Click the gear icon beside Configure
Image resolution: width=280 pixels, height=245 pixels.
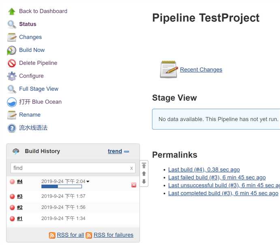tap(12, 76)
